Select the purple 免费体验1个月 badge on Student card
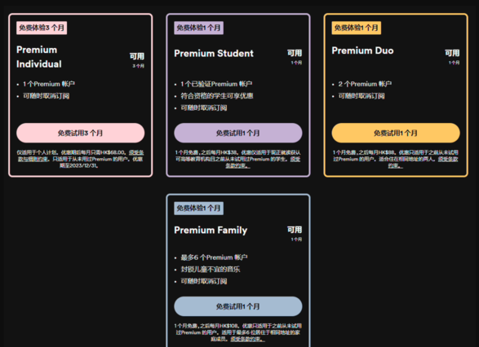This screenshot has height=347, width=479. [198, 28]
